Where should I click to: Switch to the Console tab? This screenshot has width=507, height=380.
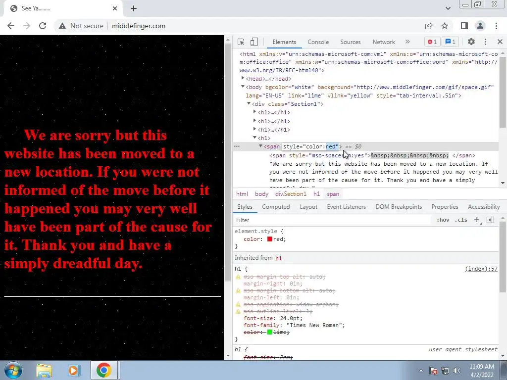click(x=318, y=42)
